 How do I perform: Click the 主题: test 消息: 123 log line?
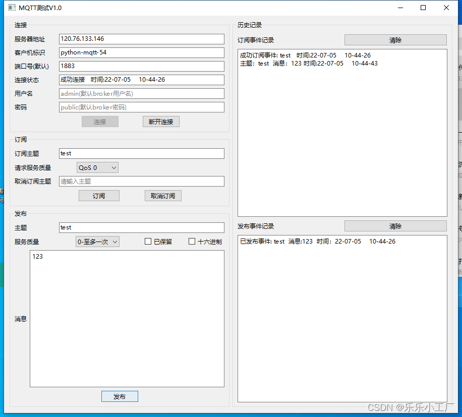coord(309,64)
